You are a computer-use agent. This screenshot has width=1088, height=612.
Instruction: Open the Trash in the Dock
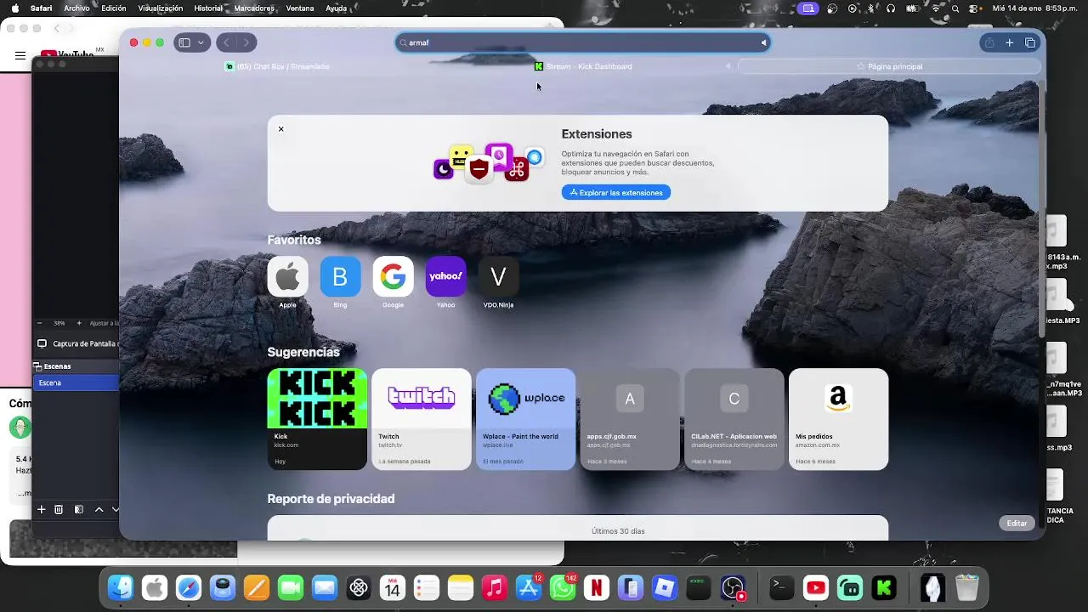point(967,587)
